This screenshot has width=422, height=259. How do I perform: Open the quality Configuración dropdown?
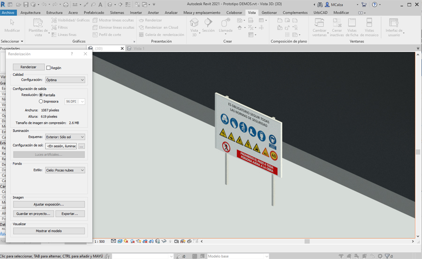tap(65, 80)
